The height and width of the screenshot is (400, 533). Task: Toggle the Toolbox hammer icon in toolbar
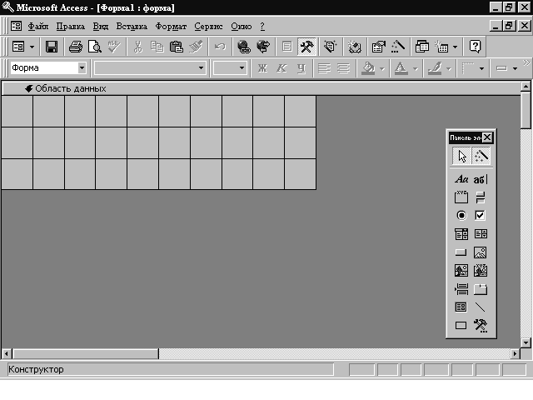click(306, 47)
